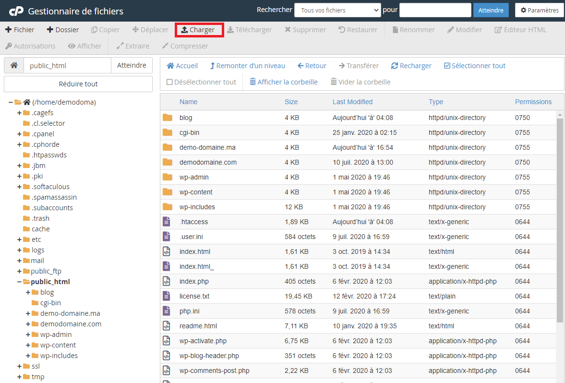
Task: Click the Copier toolbar item
Action: (105, 30)
